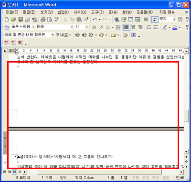Expand the font size dropdown showing 11

coord(87,27)
